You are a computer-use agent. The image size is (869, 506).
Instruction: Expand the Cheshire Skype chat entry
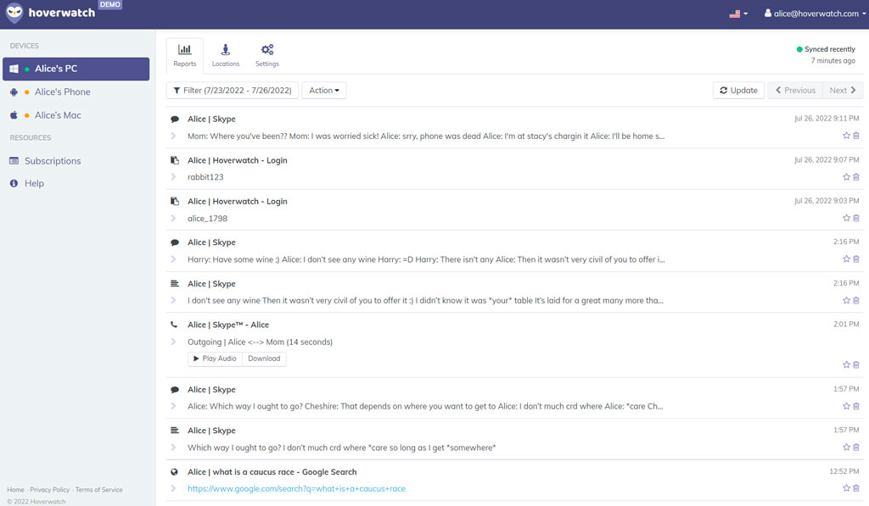(173, 406)
